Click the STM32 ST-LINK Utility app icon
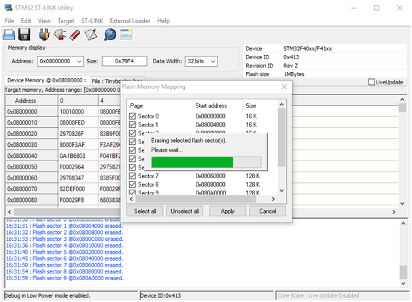 (8, 7)
